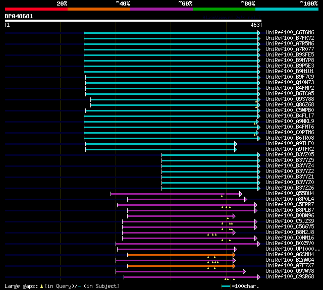Click the UniRef100_B3VYZ5 label
The height and width of the screenshot is (290, 323).
(290, 160)
